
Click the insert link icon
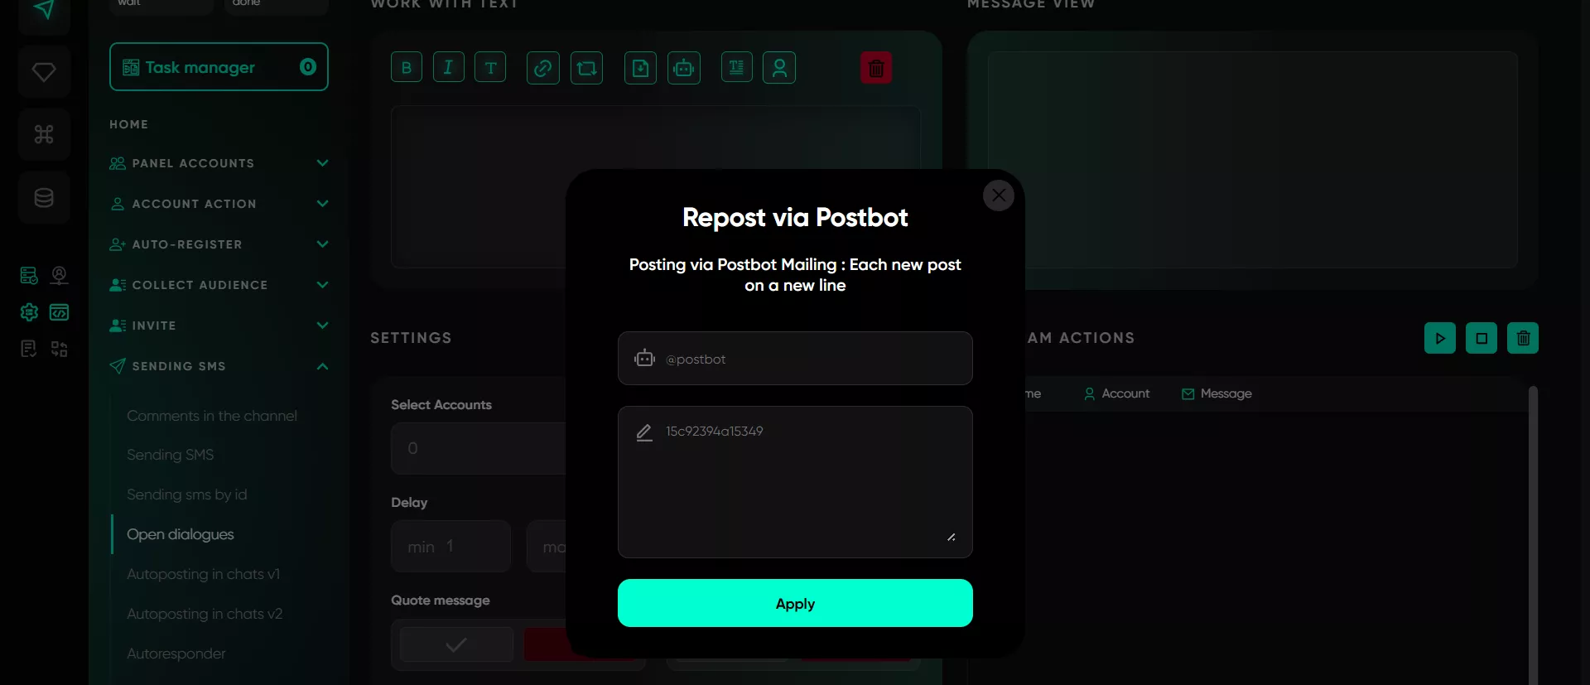pos(542,67)
